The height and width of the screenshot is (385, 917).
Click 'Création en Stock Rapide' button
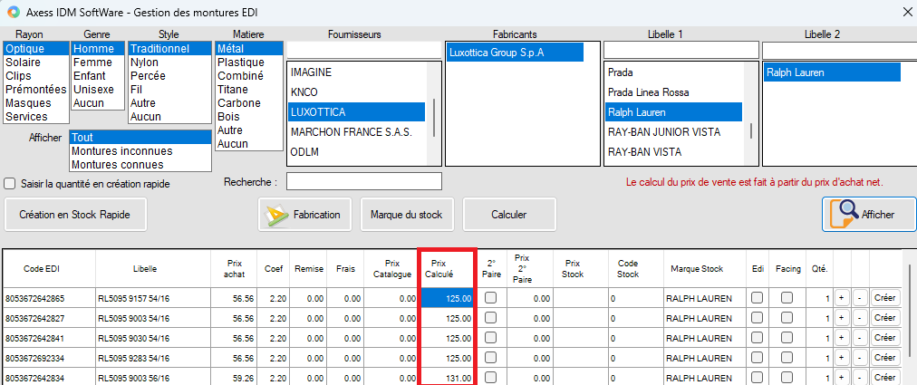pos(75,215)
